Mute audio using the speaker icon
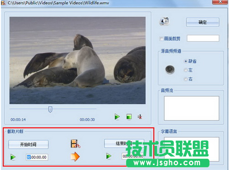This screenshot has height=170, width=229. click(140, 117)
